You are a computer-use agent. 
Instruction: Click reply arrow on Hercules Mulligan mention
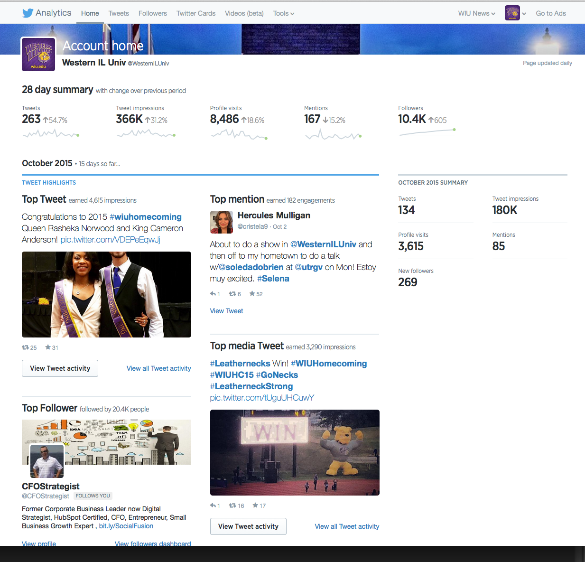(x=213, y=294)
